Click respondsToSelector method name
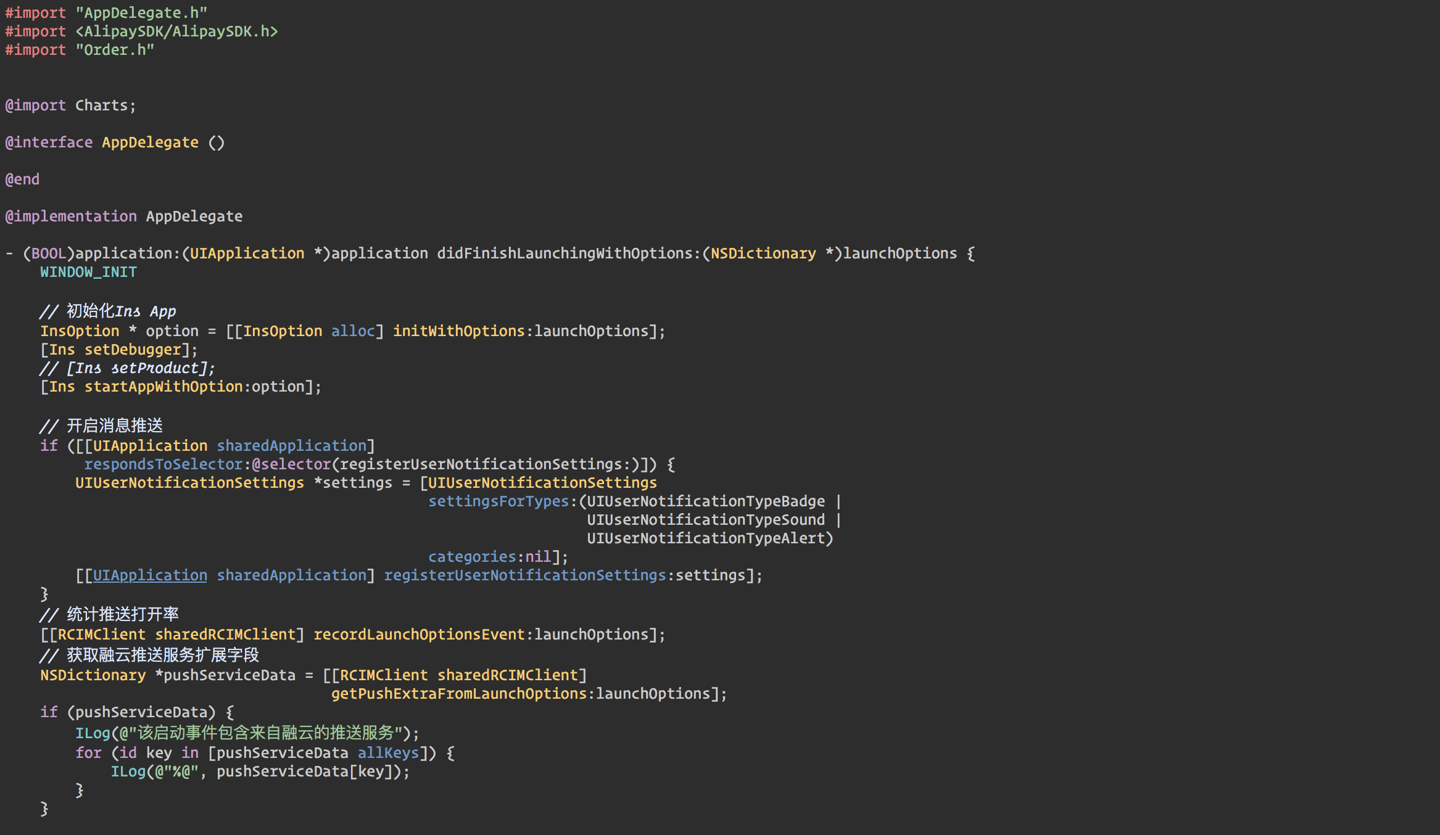 click(163, 464)
